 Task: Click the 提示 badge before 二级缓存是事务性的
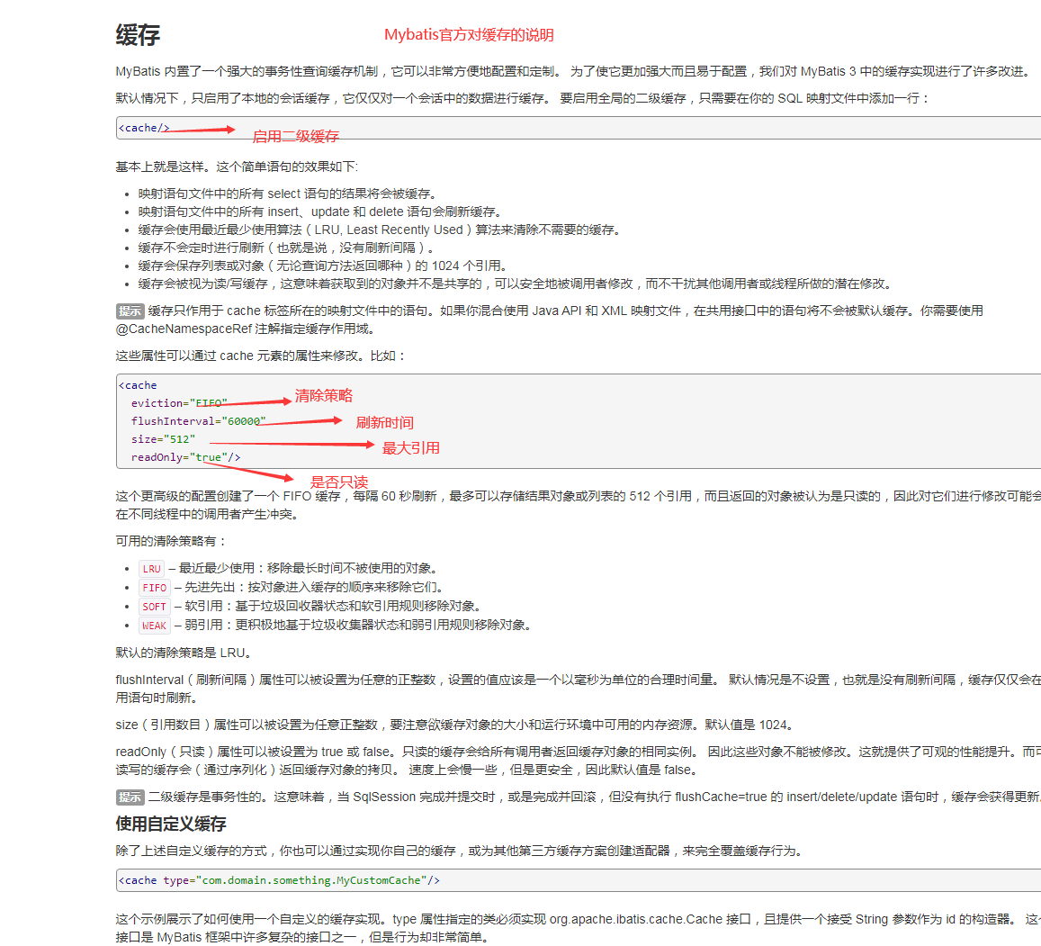point(130,797)
